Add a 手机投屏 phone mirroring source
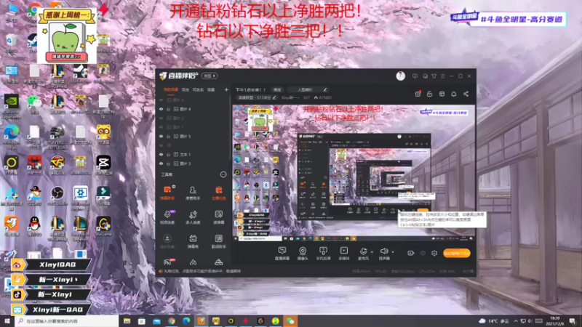Screen dimensions: 582x327 click(x=323, y=254)
